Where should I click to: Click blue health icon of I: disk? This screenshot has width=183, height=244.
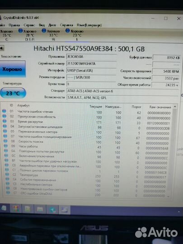67,31
